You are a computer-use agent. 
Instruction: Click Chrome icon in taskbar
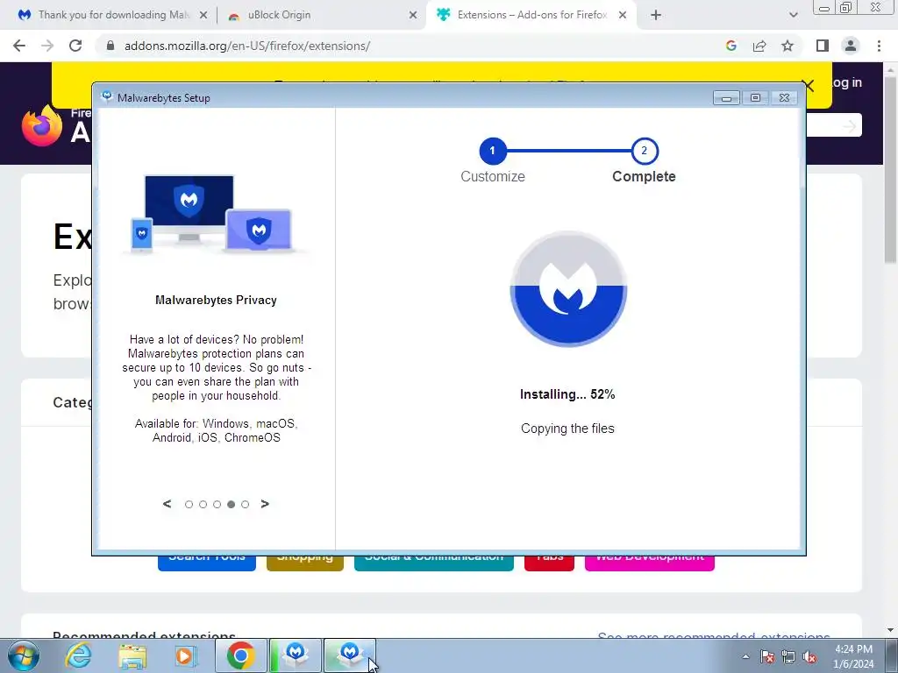point(241,655)
